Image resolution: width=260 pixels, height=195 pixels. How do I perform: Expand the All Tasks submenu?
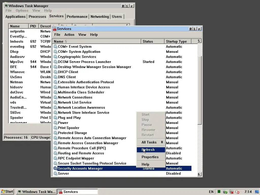(151, 142)
